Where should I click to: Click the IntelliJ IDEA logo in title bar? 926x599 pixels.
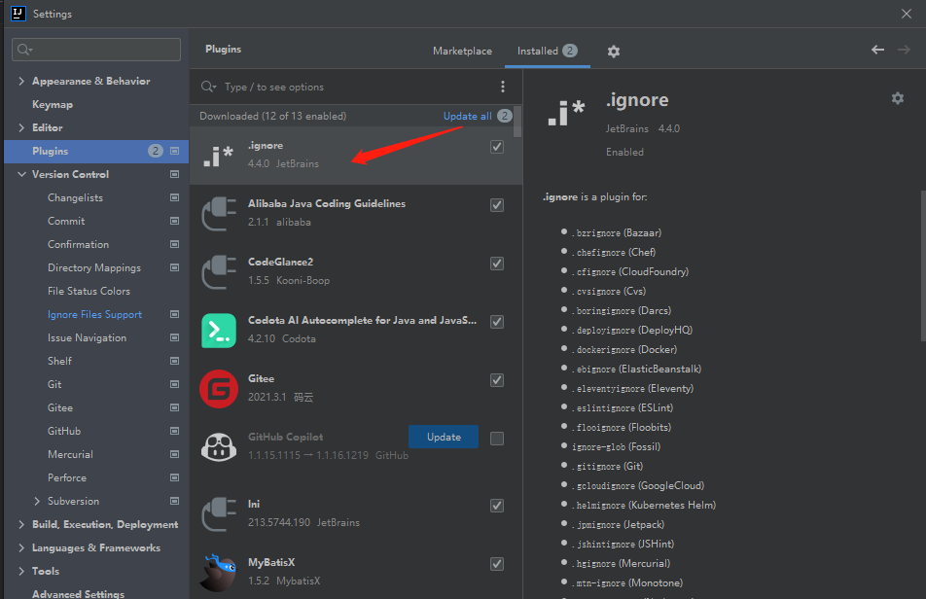pos(18,13)
